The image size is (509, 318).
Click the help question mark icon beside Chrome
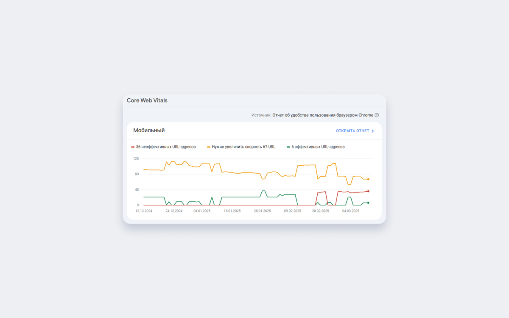pyautogui.click(x=377, y=115)
